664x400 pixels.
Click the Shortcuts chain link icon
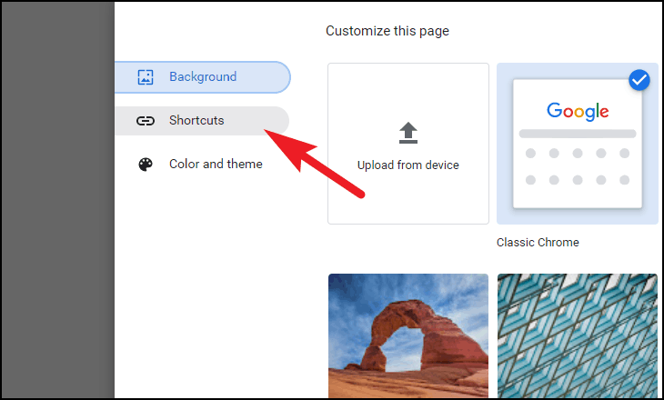[x=146, y=121]
